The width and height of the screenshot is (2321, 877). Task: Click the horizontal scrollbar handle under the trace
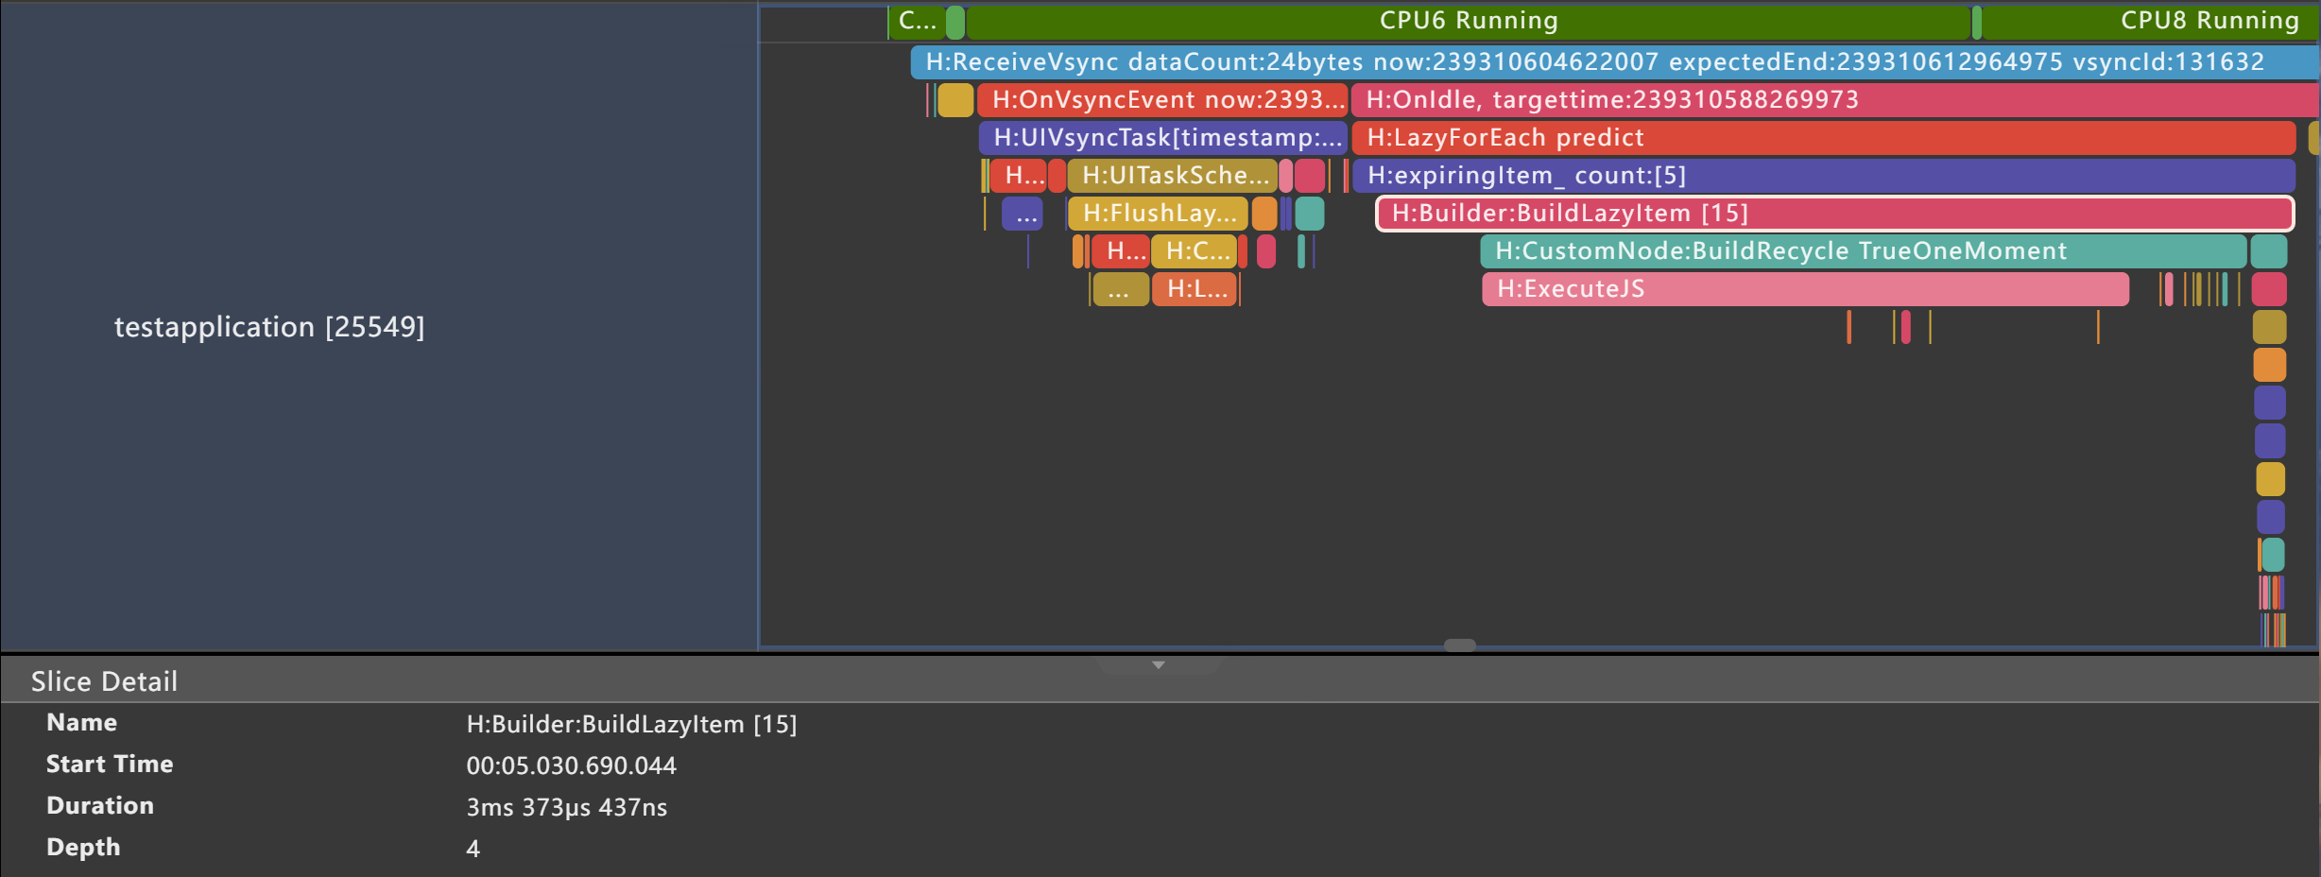tap(1459, 645)
